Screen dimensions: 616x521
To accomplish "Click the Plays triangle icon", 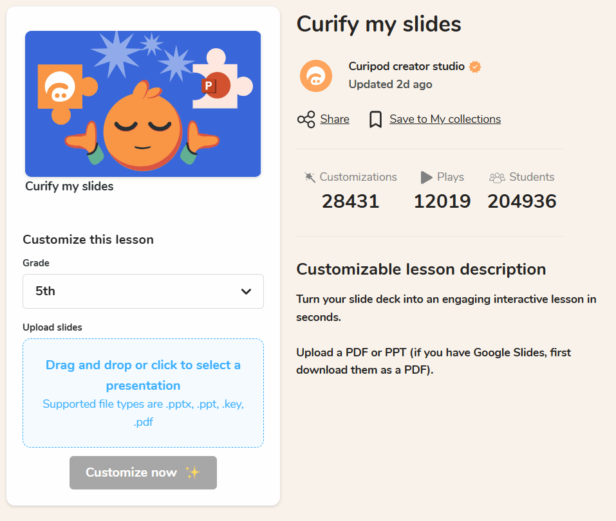I will point(426,177).
